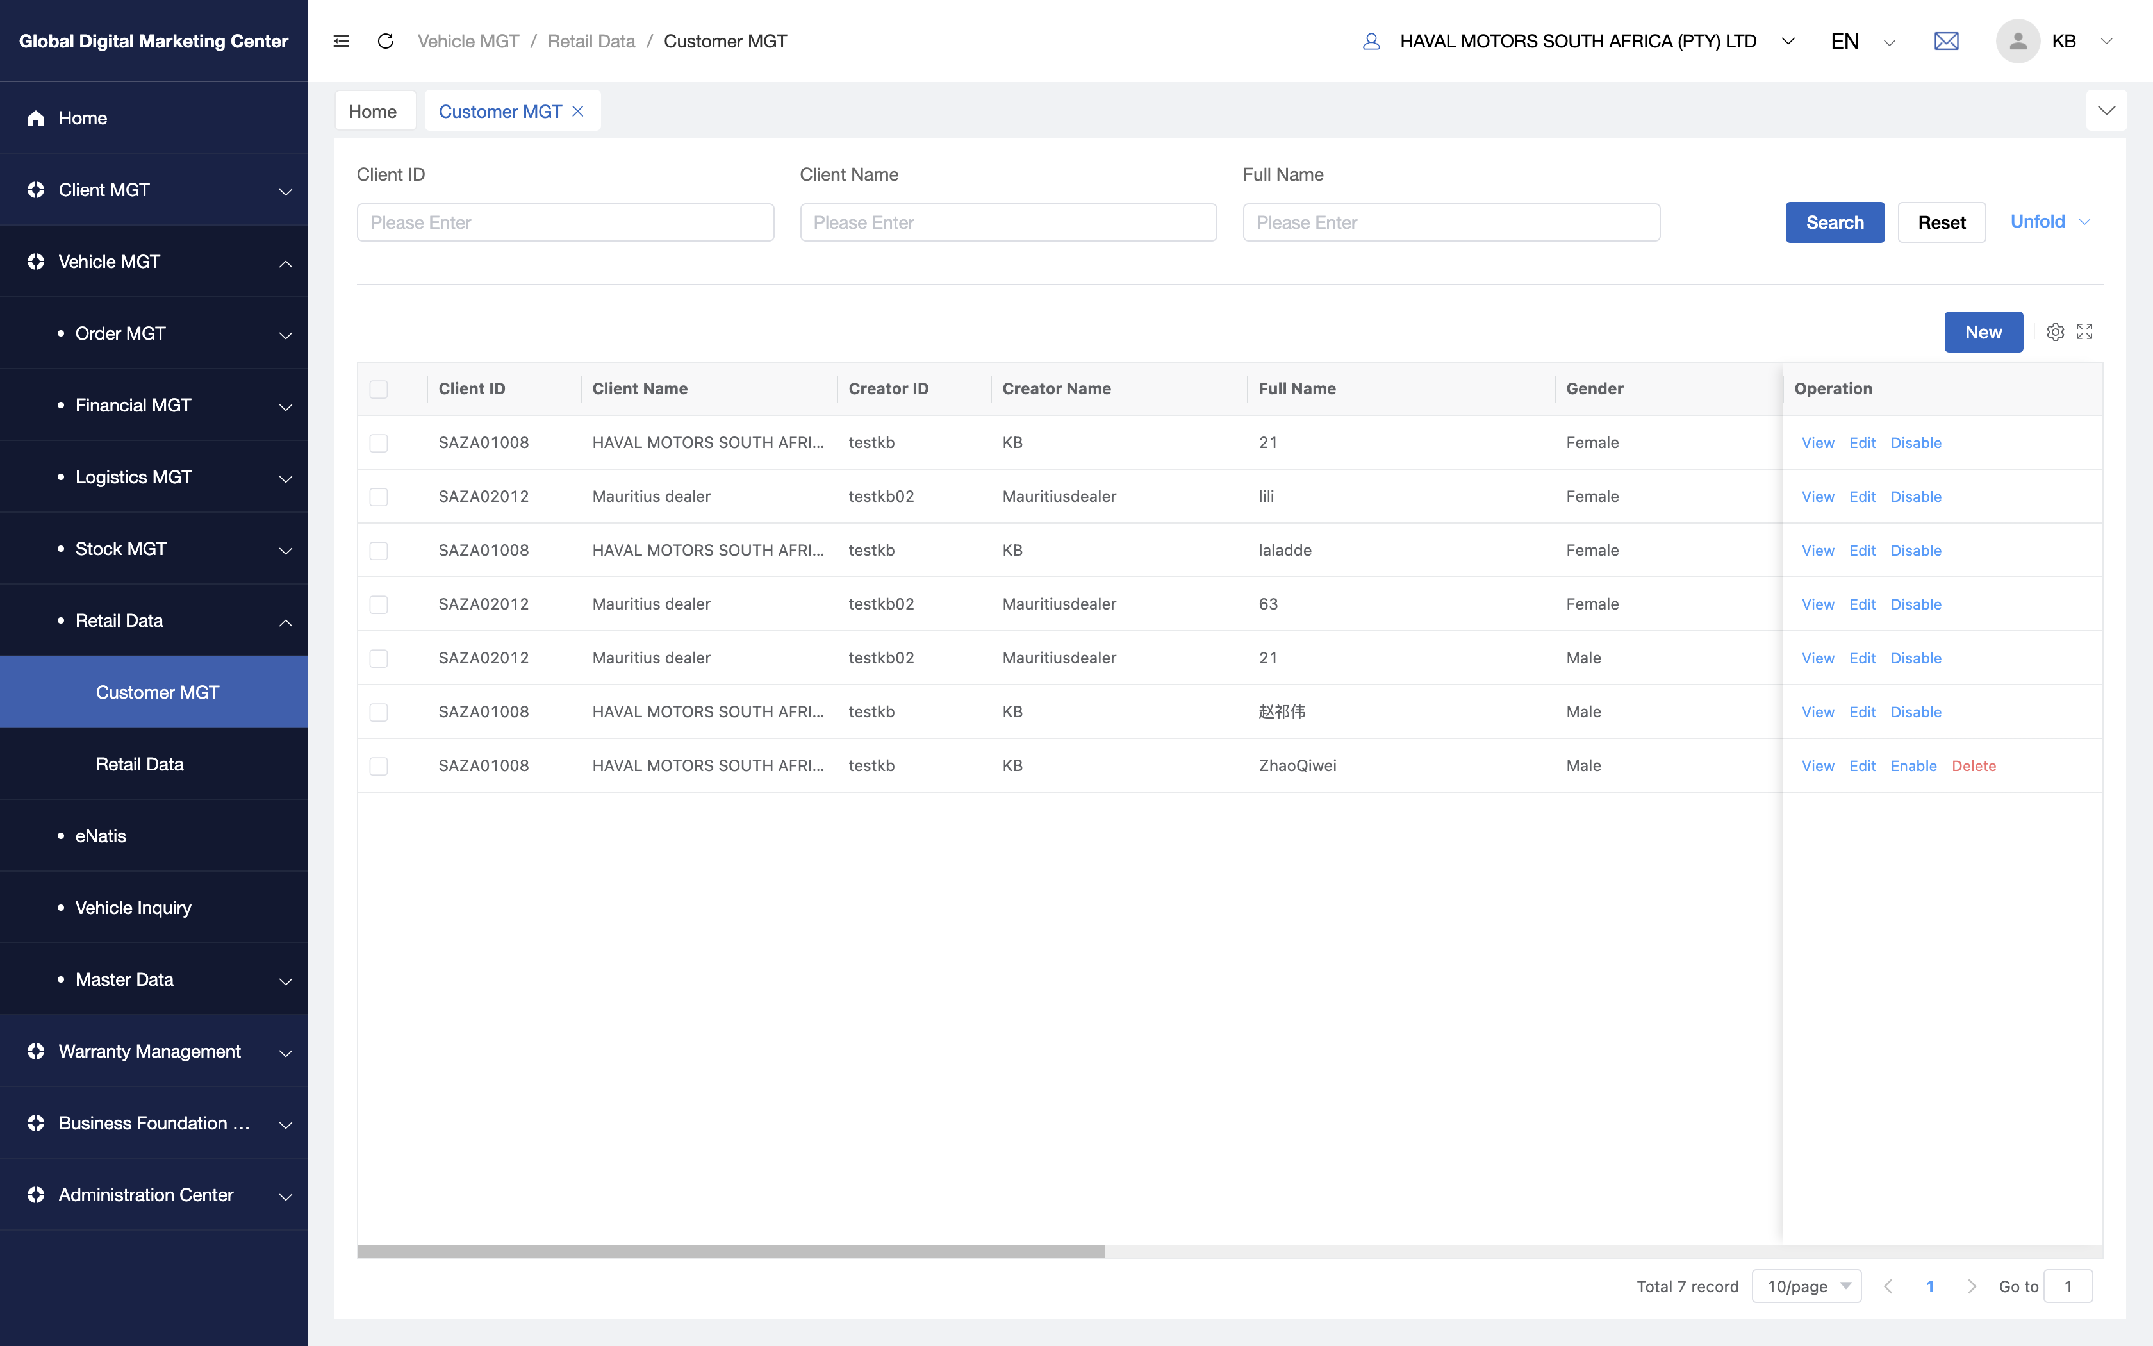Click the Reset button

click(x=1942, y=222)
